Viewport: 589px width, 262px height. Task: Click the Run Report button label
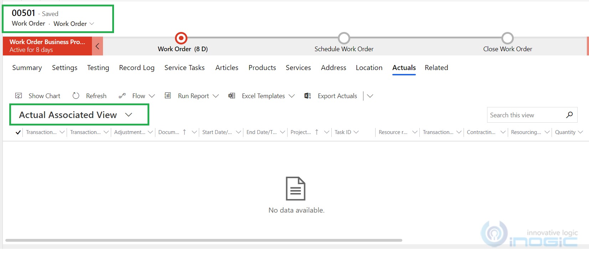pyautogui.click(x=193, y=96)
